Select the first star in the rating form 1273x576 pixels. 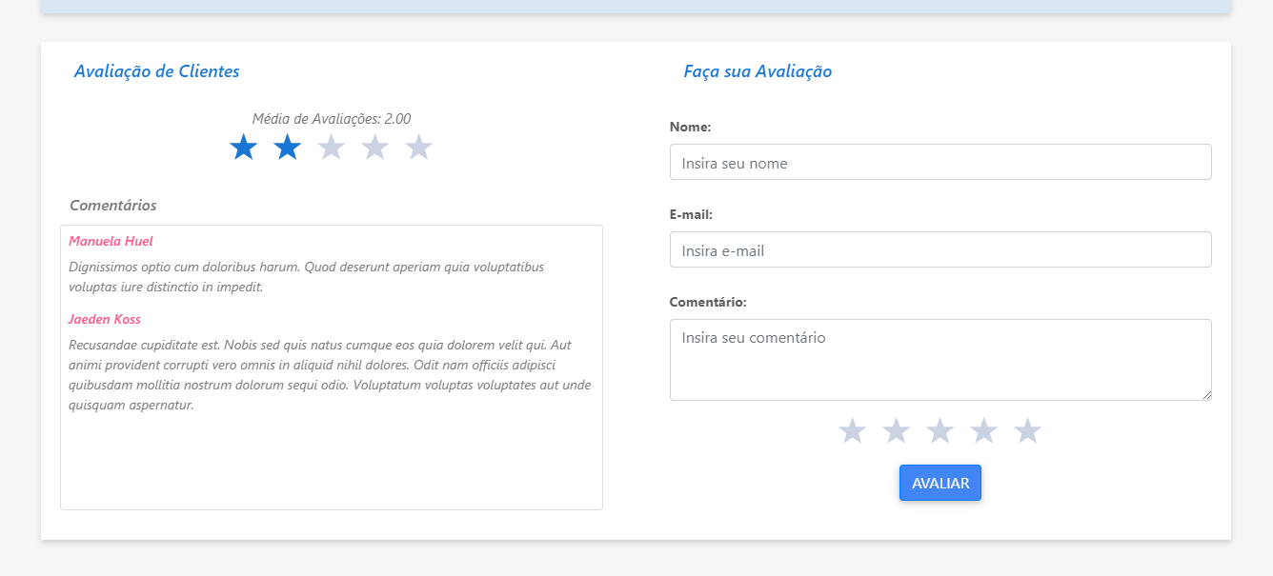852,431
